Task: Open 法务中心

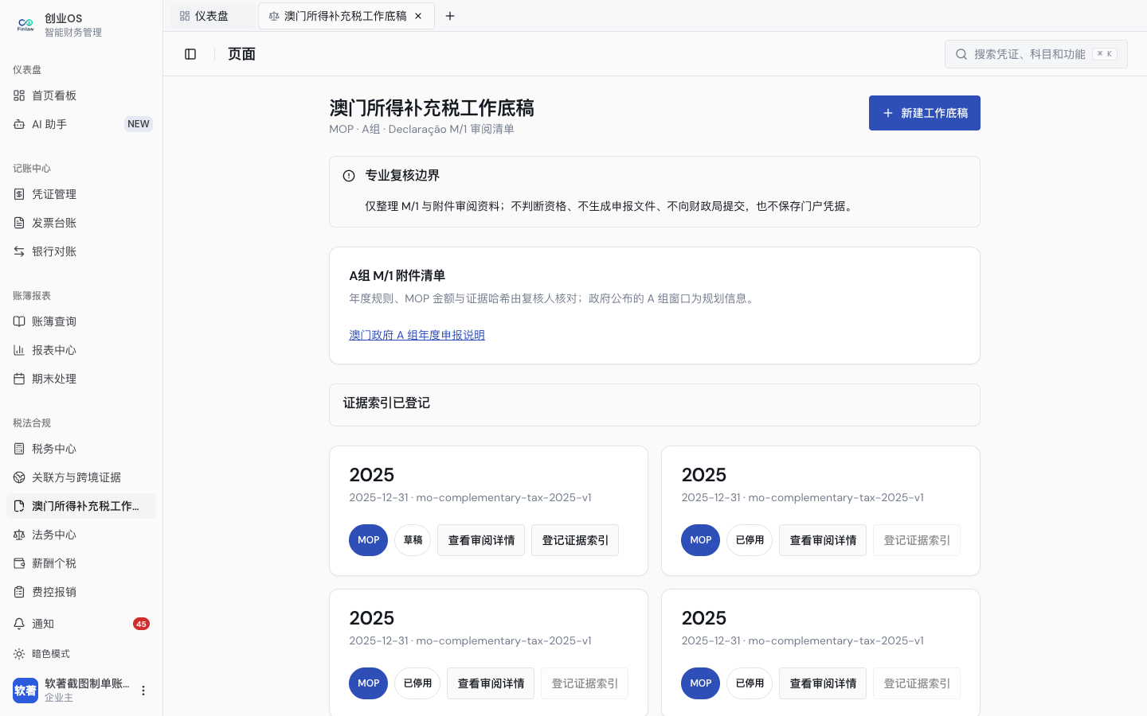Action: [x=81, y=535]
